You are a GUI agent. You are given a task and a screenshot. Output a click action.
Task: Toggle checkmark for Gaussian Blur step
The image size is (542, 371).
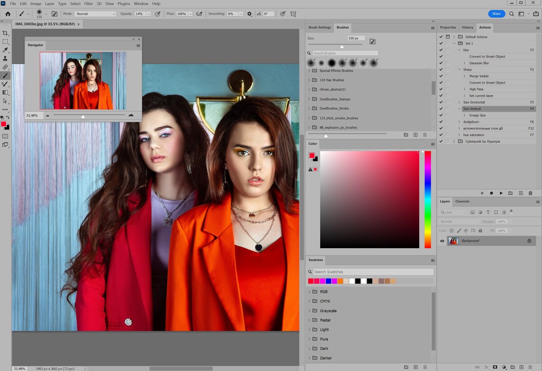tap(441, 63)
